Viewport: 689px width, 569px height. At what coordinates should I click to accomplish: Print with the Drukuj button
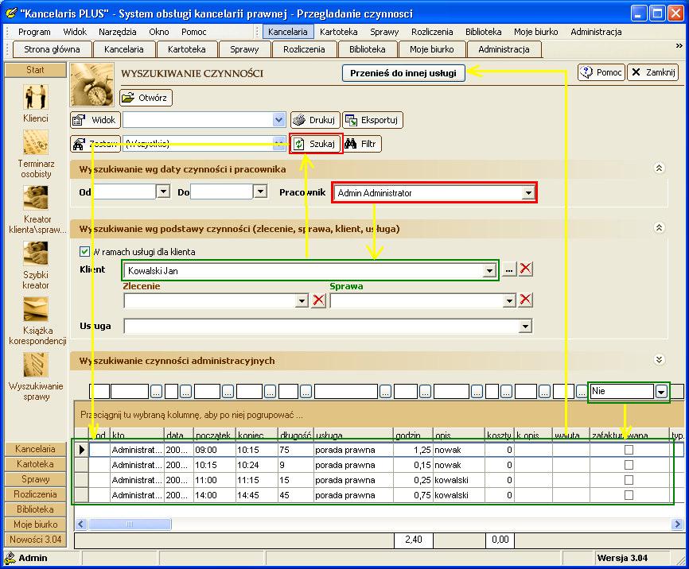click(315, 120)
